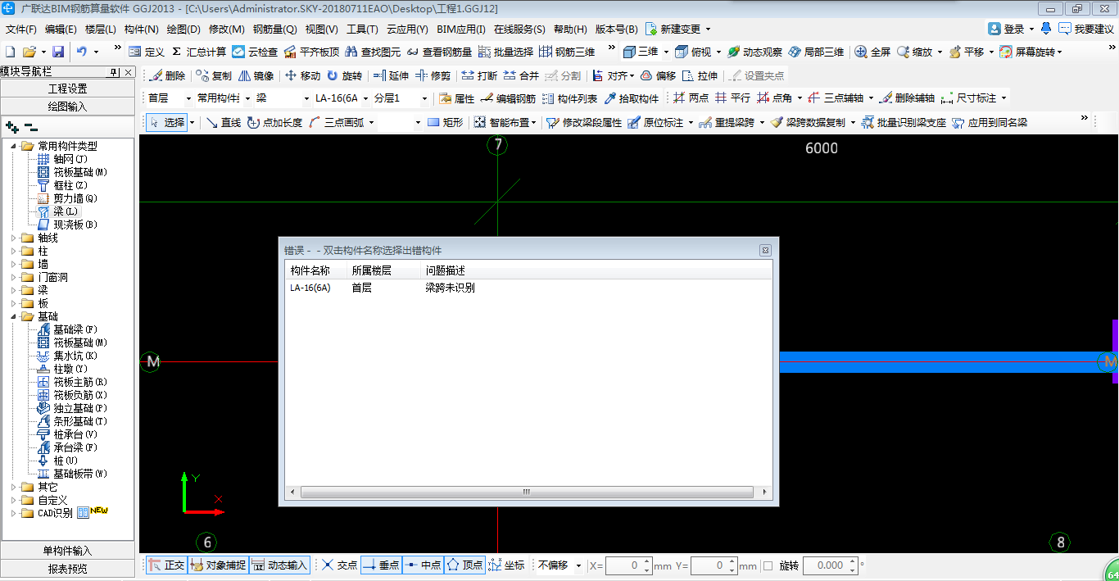Select the 打断 break tool
Image resolution: width=1119 pixels, height=581 pixels.
[x=479, y=75]
